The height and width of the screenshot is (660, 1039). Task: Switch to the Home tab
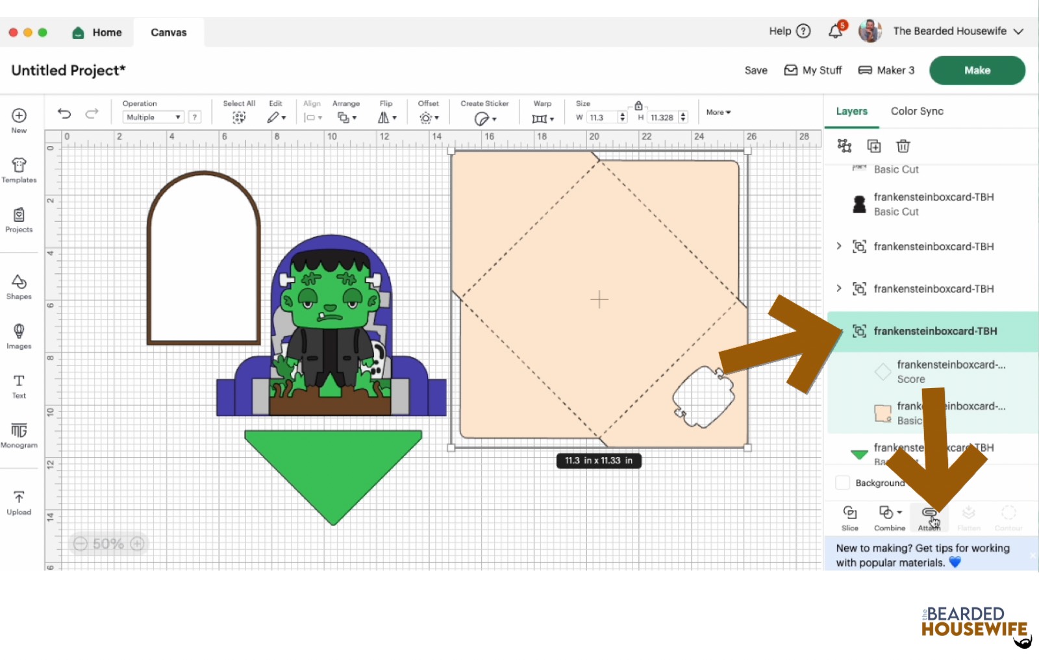click(x=97, y=32)
